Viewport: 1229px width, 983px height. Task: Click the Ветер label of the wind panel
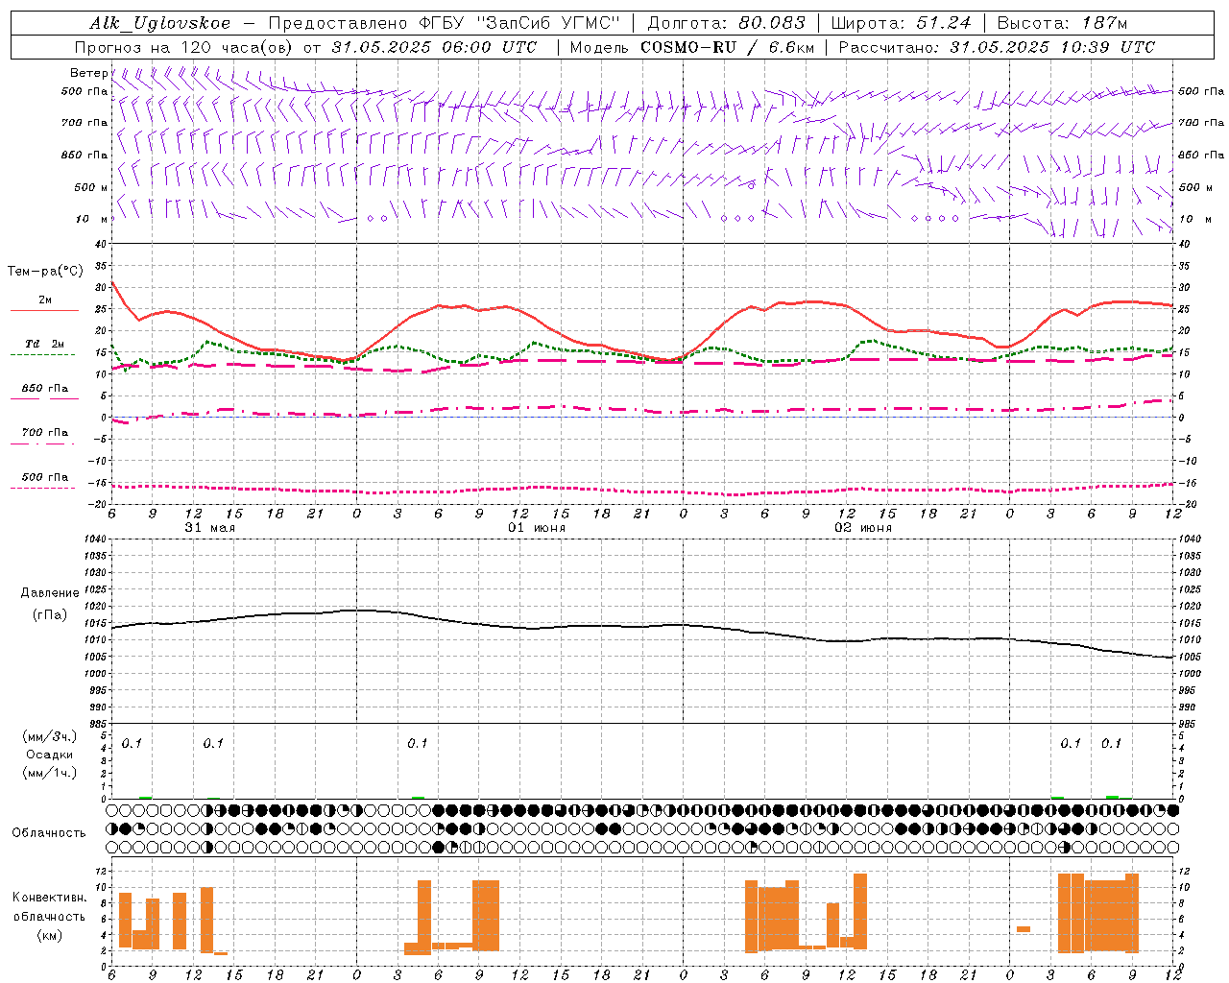coord(88,73)
